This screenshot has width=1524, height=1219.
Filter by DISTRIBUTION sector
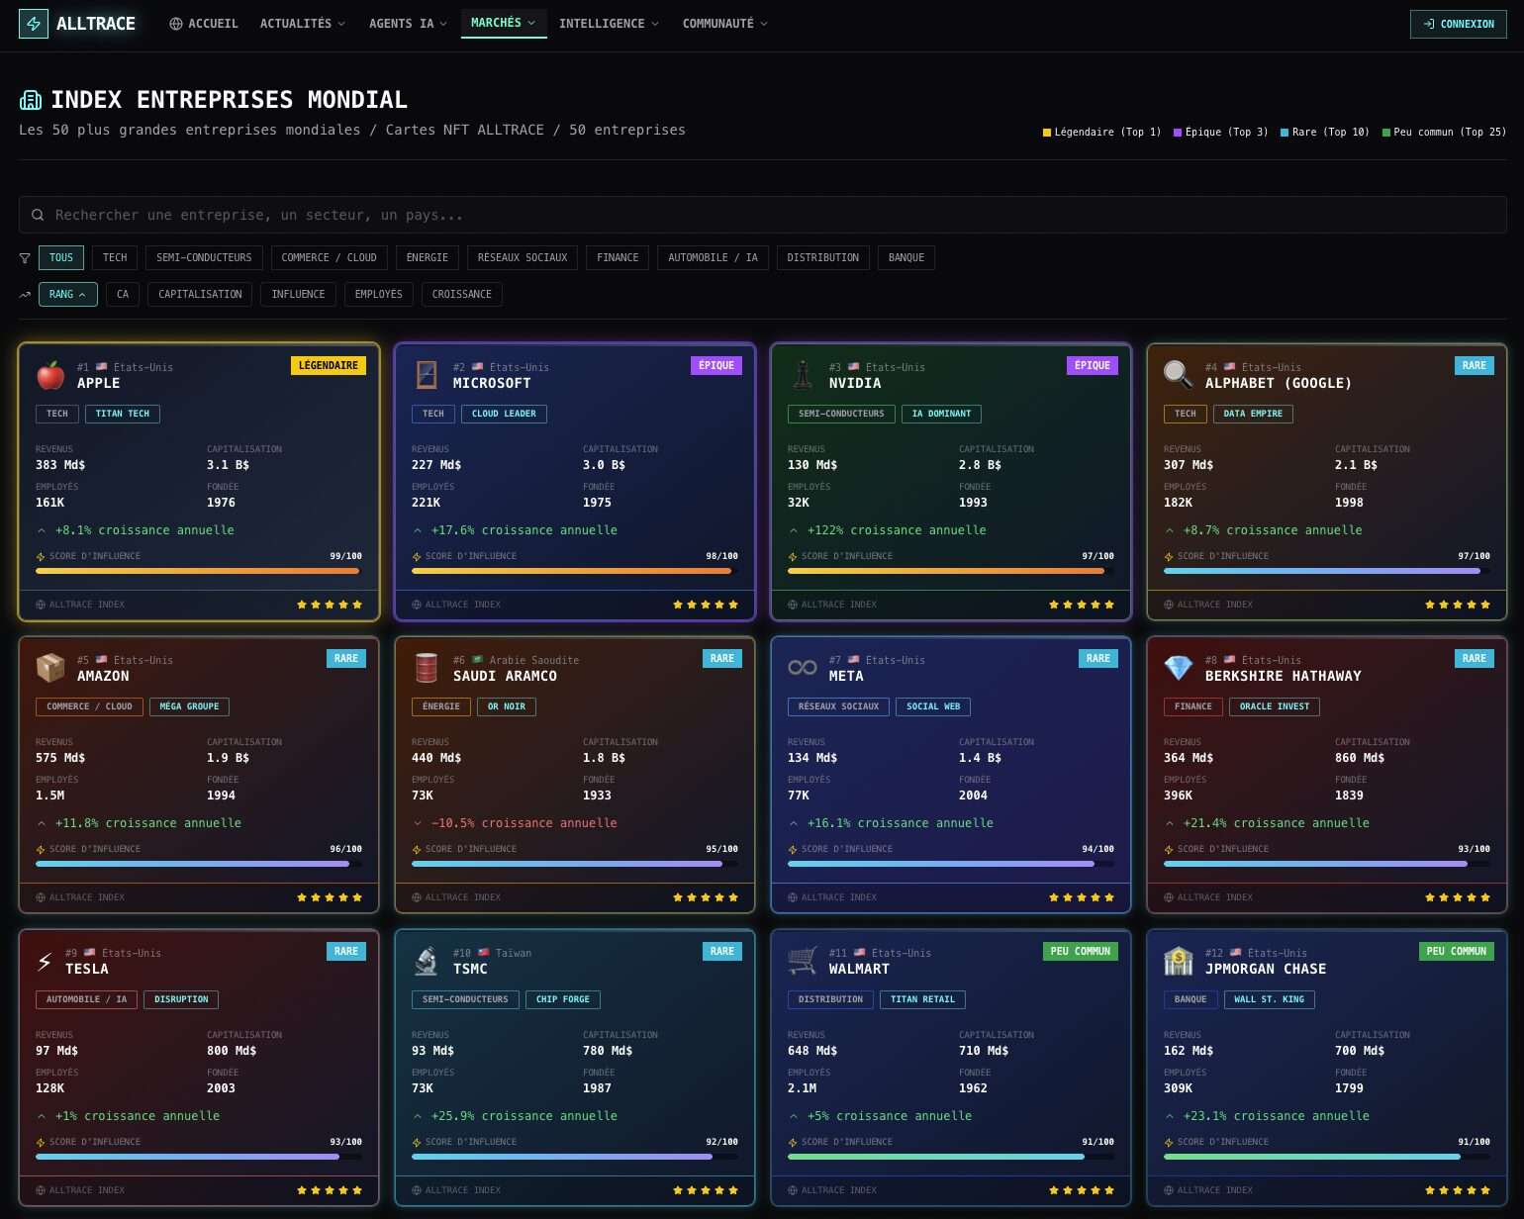click(x=823, y=258)
